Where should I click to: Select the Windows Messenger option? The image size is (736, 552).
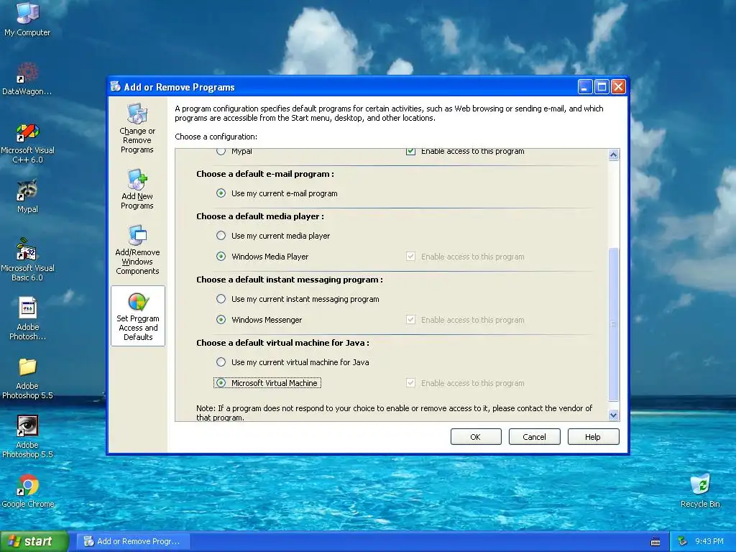pos(221,320)
